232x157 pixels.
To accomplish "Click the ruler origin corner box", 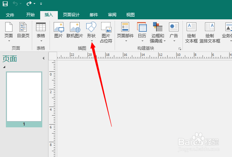I will pos(53,56).
